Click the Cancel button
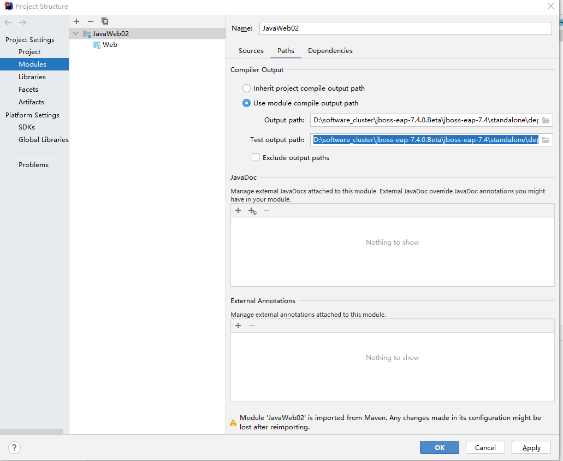This screenshot has width=563, height=461. tap(485, 447)
